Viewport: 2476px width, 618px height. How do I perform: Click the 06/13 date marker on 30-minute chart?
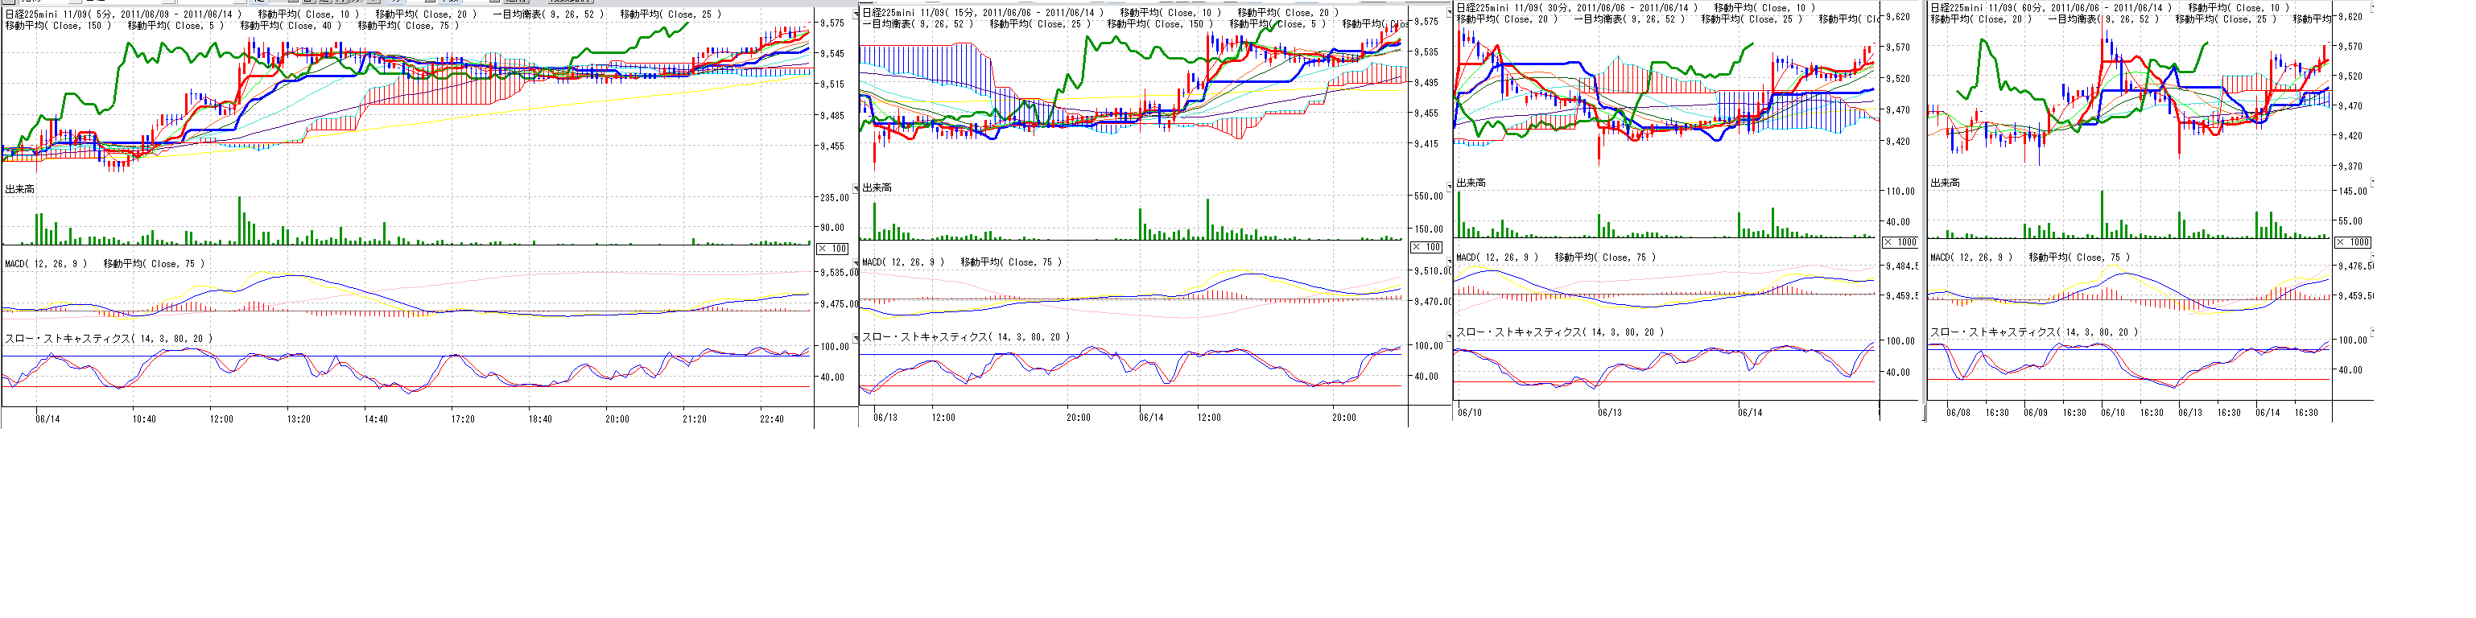[1610, 412]
